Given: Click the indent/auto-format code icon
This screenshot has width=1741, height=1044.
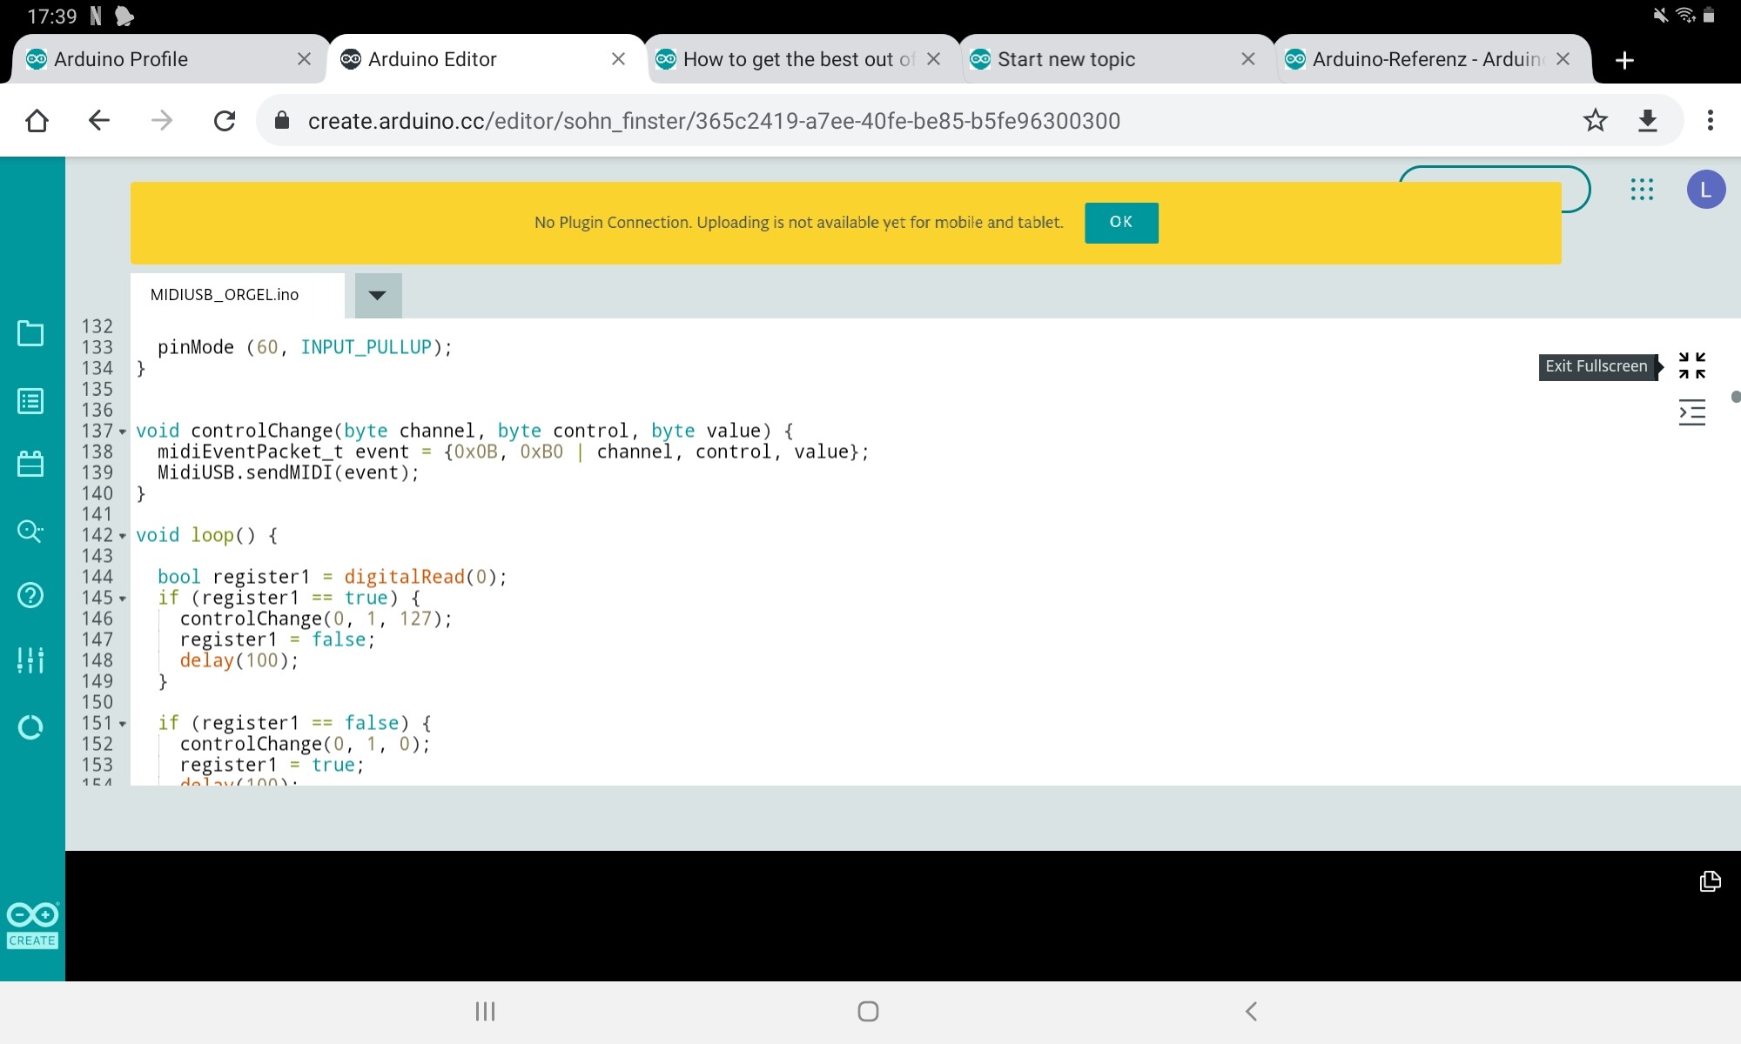Looking at the screenshot, I should point(1691,412).
